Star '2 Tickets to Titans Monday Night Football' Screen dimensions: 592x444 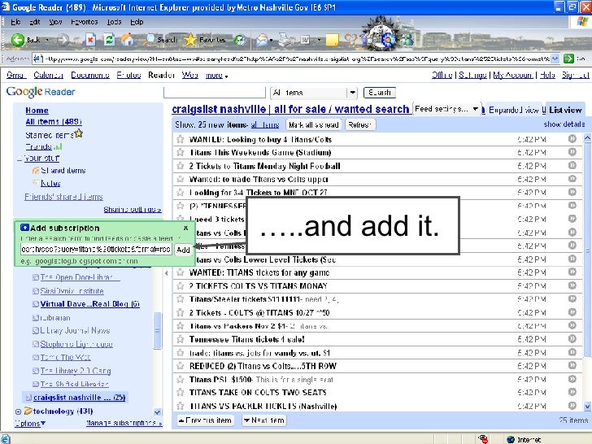coord(180,166)
